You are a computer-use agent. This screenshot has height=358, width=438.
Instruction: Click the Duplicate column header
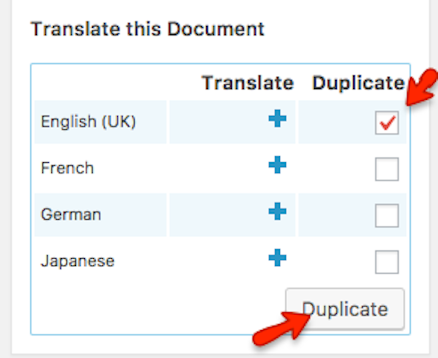click(358, 83)
